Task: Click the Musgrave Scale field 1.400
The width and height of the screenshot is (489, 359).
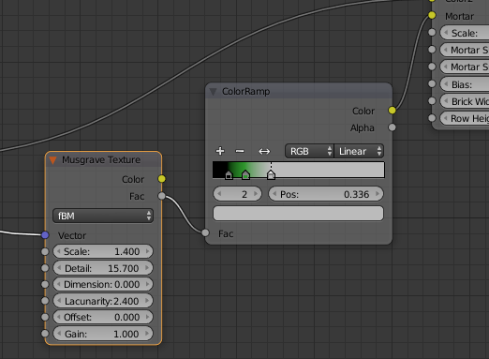Action: (x=103, y=251)
